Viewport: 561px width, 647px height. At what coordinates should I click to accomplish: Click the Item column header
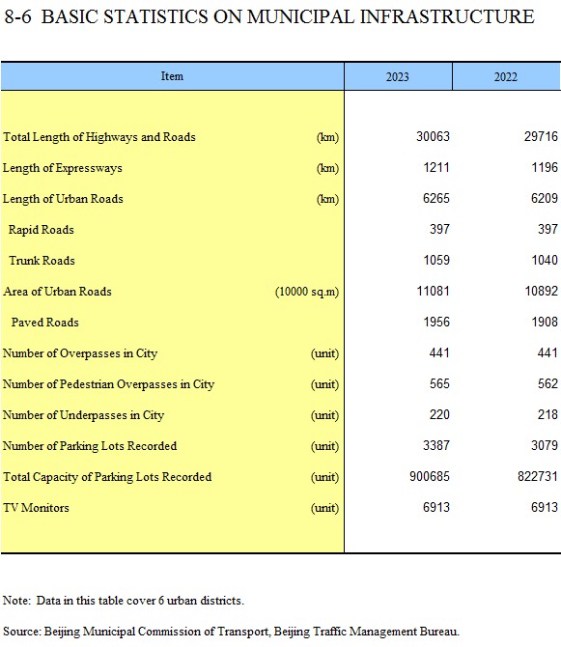(172, 76)
